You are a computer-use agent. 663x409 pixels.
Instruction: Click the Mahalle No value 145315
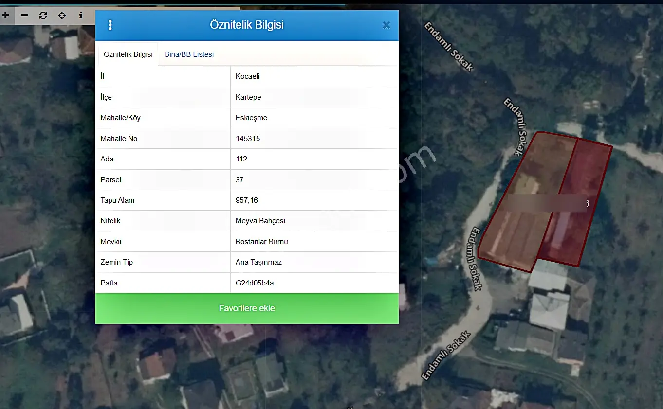tap(248, 139)
